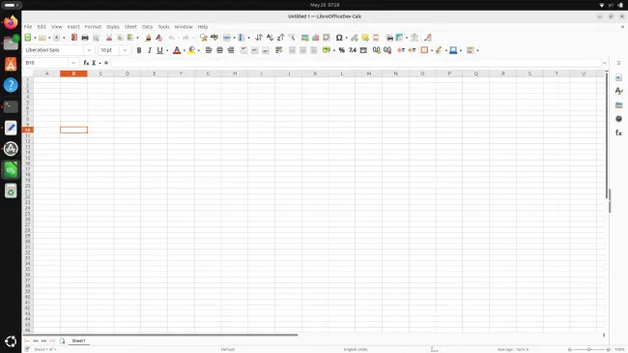Expand the Name Box dropdown arrow

coord(73,63)
